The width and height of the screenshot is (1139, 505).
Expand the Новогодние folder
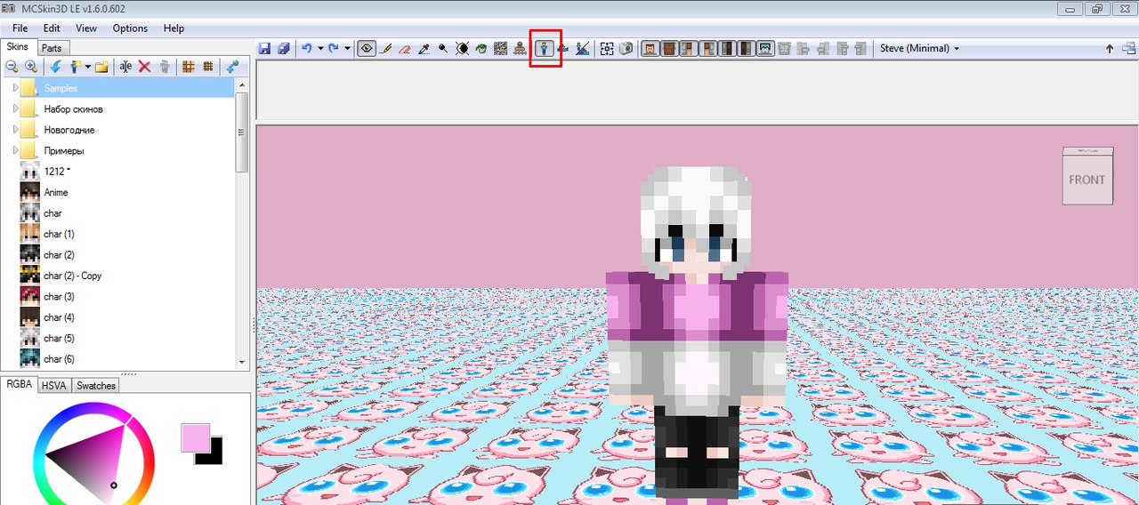pyautogui.click(x=15, y=130)
